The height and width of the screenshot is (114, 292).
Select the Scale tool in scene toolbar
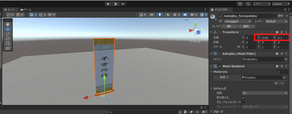[x=8, y=39]
